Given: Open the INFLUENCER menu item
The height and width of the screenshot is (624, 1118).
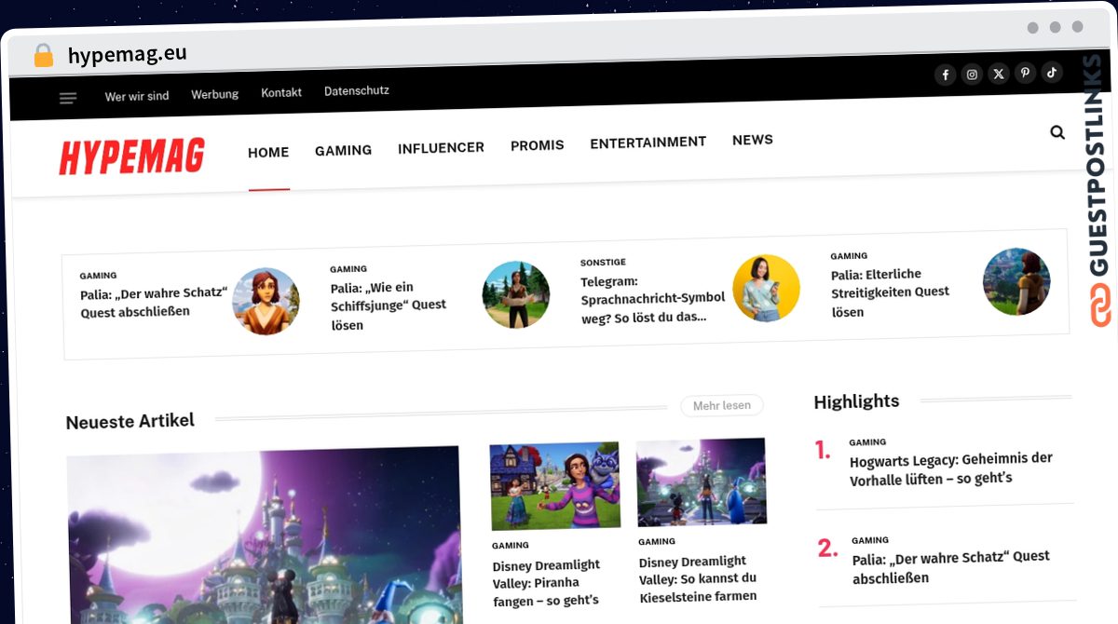Looking at the screenshot, I should pyautogui.click(x=441, y=147).
